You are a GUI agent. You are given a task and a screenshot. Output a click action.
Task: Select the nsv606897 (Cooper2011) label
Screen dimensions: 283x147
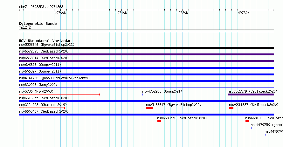click(x=40, y=71)
